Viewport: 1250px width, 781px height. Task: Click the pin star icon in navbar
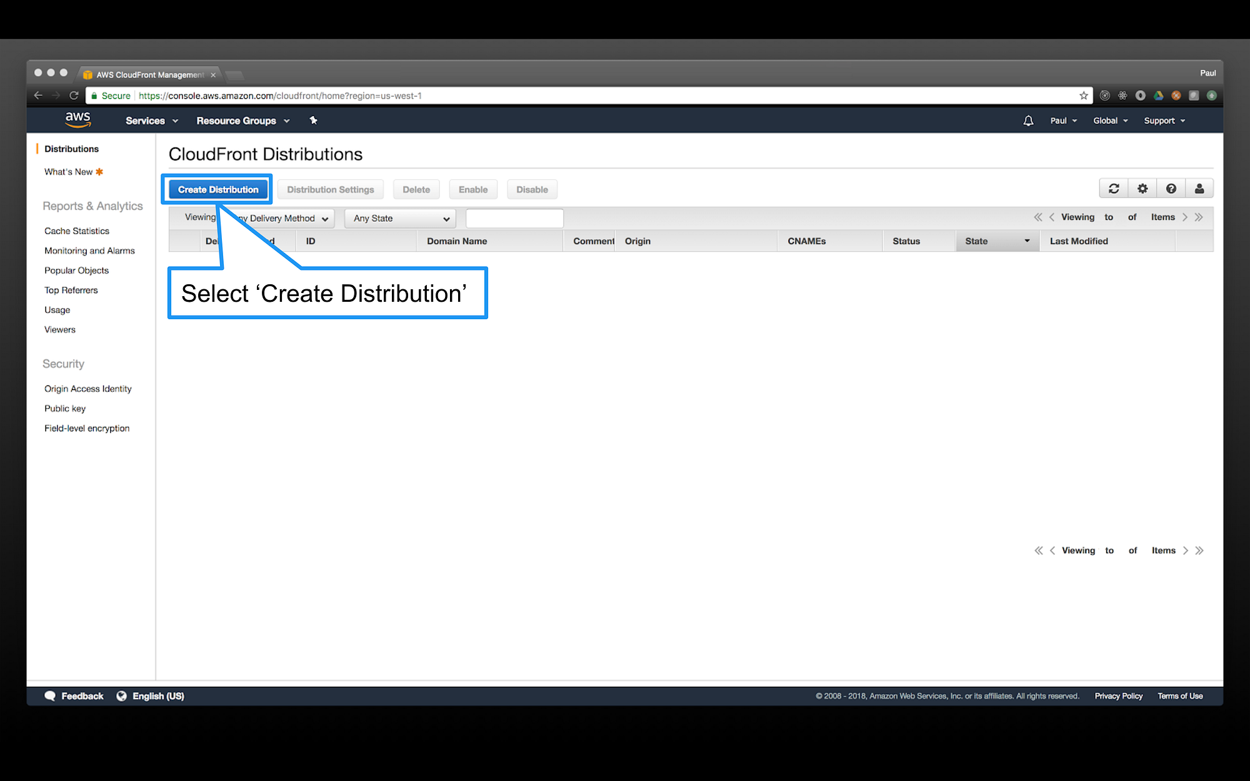click(x=313, y=121)
